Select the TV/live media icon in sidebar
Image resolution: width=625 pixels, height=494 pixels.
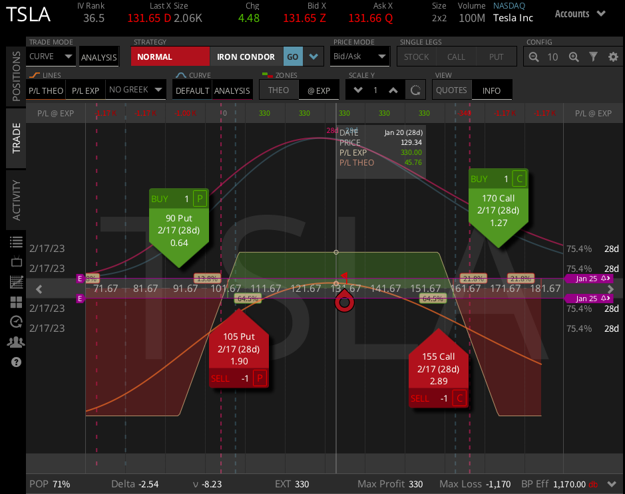point(17,261)
